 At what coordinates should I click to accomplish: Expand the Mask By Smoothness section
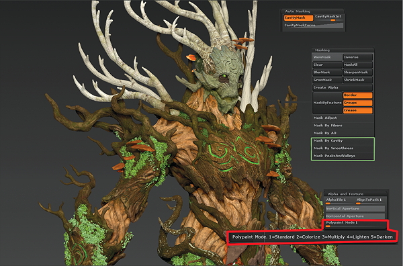click(x=343, y=148)
